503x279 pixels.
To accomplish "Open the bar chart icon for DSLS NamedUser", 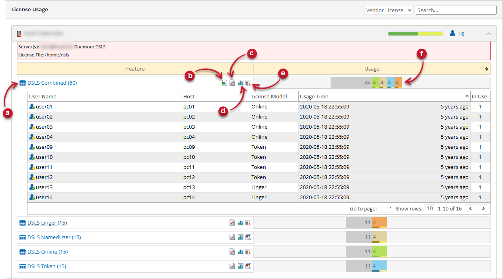I will point(241,237).
